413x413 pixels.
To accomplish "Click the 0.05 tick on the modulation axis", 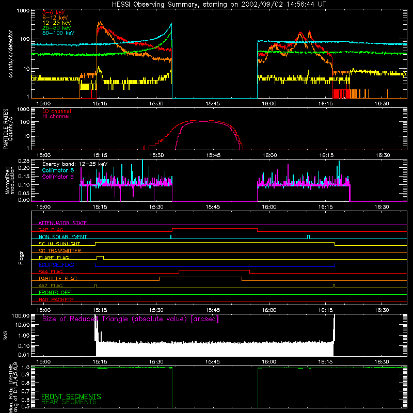I will 24,193.
